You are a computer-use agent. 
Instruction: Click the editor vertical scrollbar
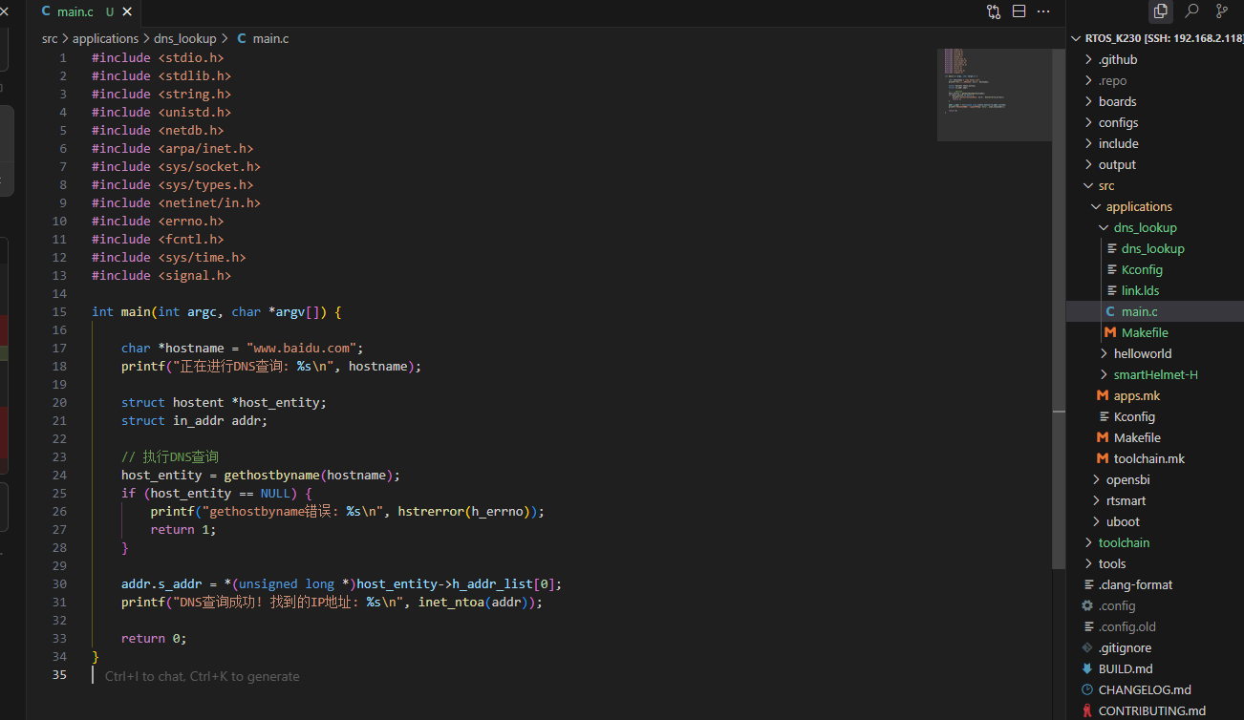(1059, 286)
